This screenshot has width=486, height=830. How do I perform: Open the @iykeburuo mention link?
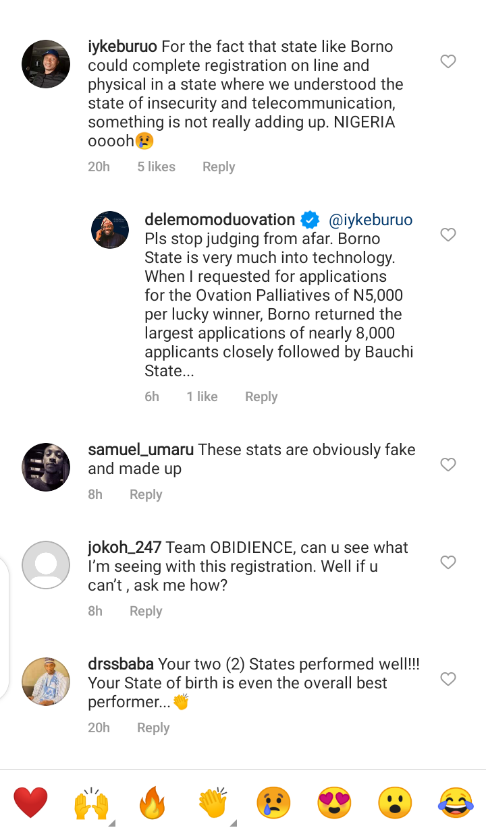click(x=371, y=220)
